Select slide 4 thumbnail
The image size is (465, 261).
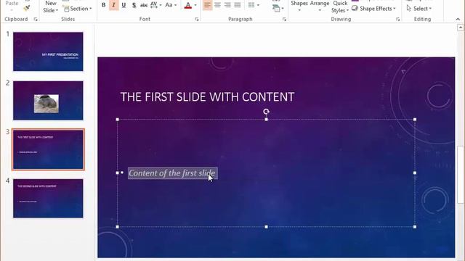[x=48, y=198]
